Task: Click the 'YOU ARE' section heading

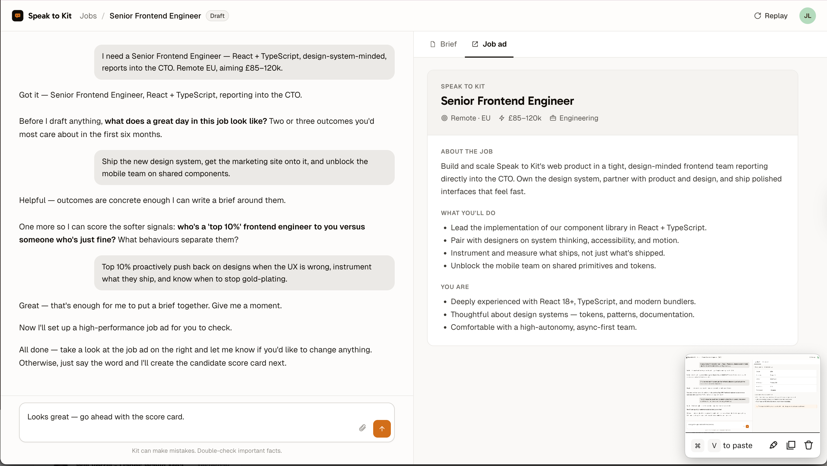Action: [x=455, y=287]
